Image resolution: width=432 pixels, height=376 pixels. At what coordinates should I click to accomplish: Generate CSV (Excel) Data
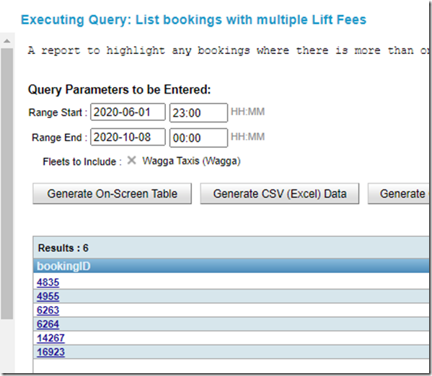click(280, 194)
